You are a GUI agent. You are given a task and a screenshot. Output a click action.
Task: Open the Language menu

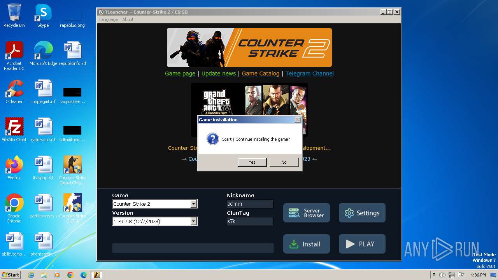pos(108,19)
